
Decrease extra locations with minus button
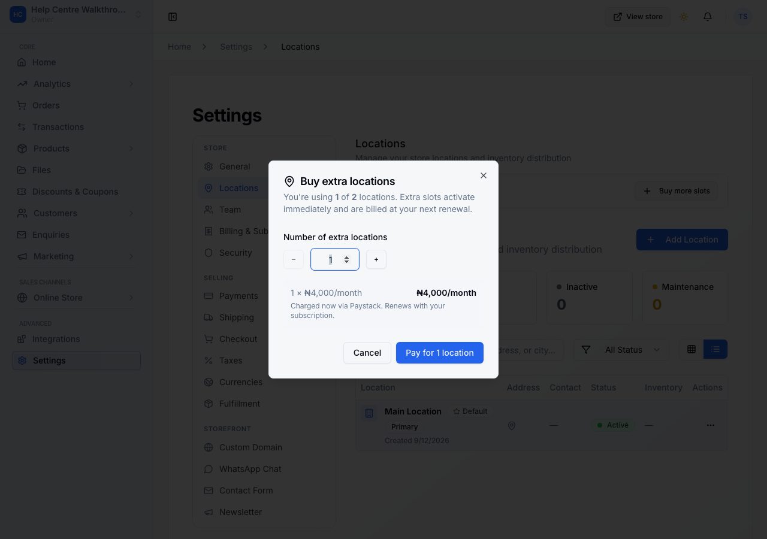click(294, 259)
